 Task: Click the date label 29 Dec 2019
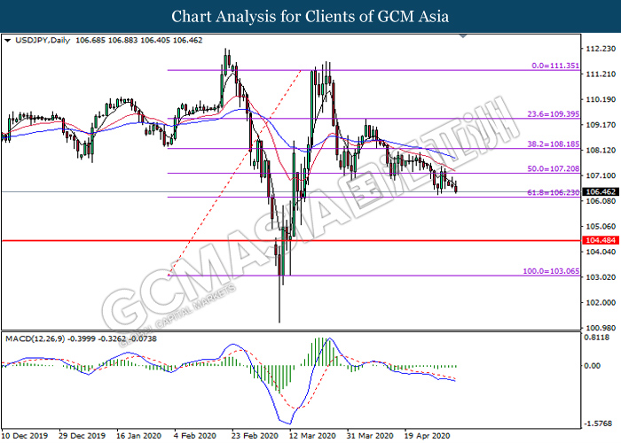pos(82,436)
